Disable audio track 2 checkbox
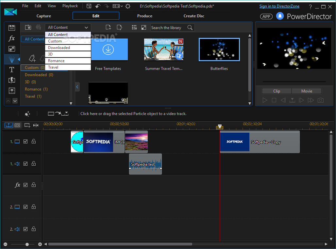This screenshot has height=249, width=336. click(x=25, y=229)
